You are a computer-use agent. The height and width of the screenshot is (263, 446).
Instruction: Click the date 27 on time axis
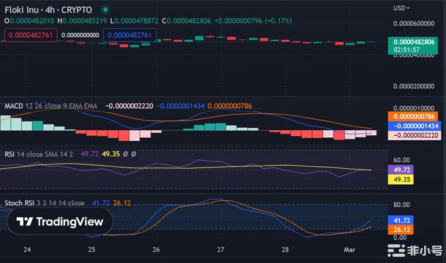pos(221,250)
